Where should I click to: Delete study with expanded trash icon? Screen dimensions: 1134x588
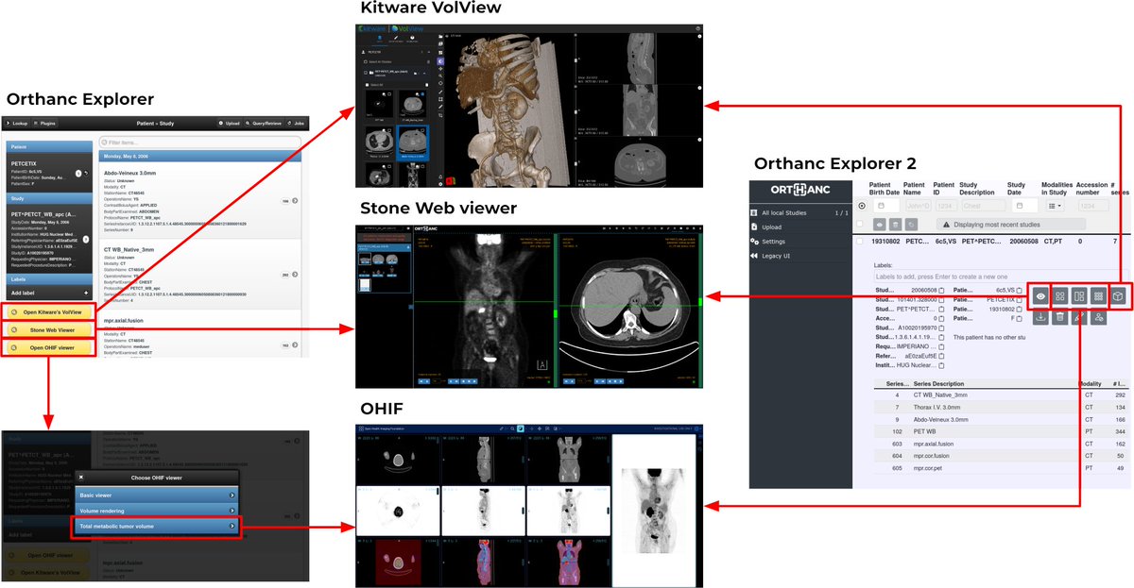click(1060, 318)
